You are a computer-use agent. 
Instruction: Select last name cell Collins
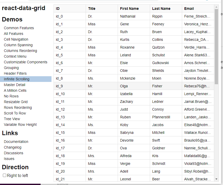pyautogui.click(x=166, y=40)
